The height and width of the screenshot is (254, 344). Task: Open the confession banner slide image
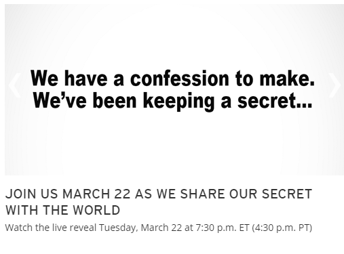[x=174, y=89]
